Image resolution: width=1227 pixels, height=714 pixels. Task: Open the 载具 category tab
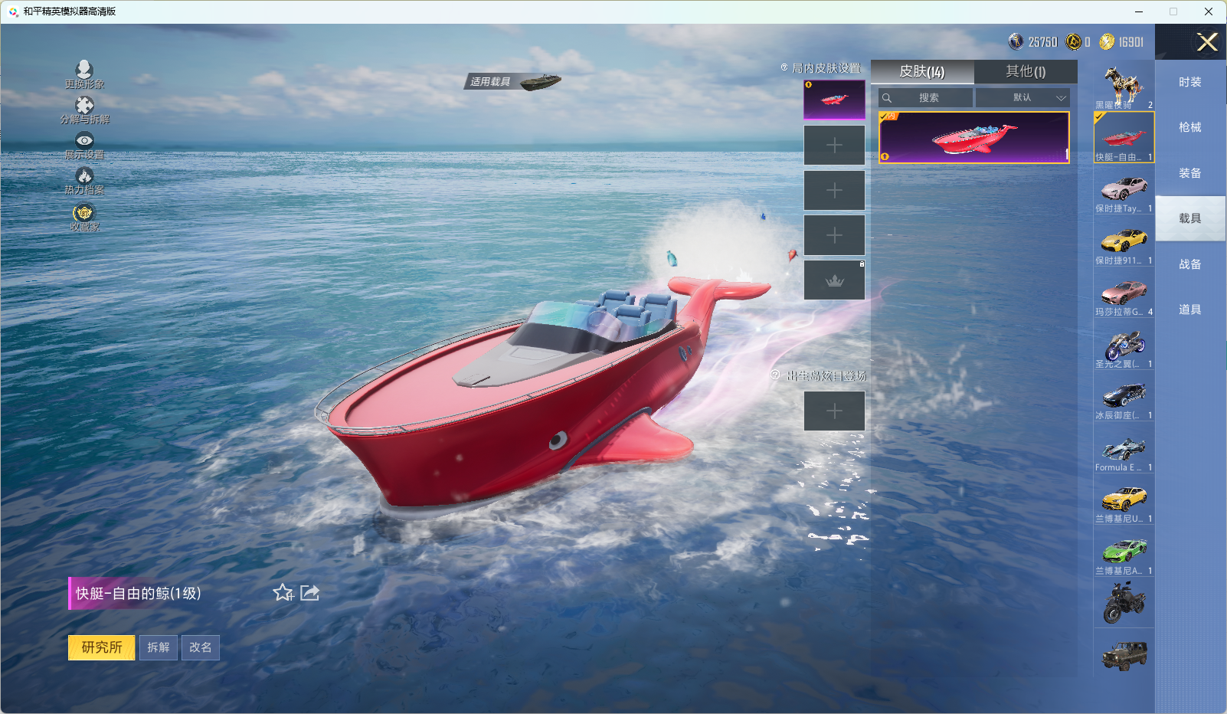coord(1190,218)
